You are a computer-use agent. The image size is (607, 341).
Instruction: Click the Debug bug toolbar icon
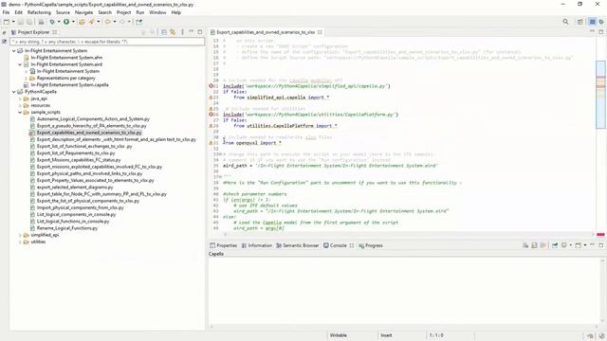(52, 22)
